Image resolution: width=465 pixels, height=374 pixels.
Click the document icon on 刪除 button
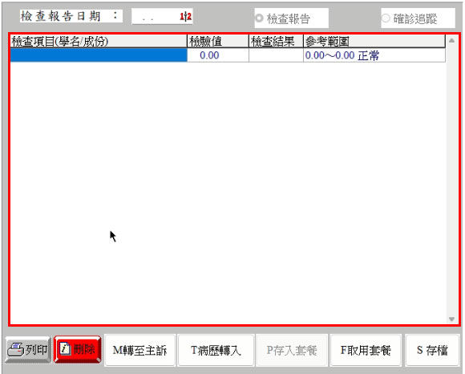pyautogui.click(x=65, y=348)
